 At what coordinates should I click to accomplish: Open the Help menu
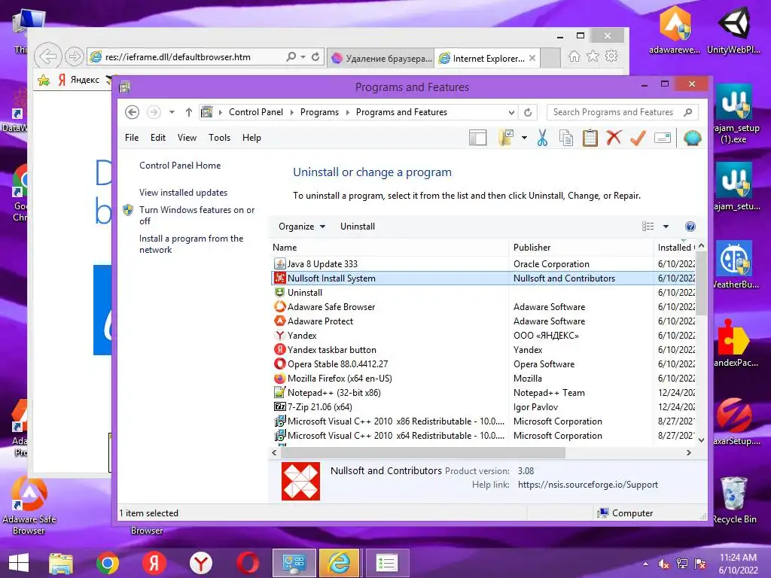click(251, 138)
